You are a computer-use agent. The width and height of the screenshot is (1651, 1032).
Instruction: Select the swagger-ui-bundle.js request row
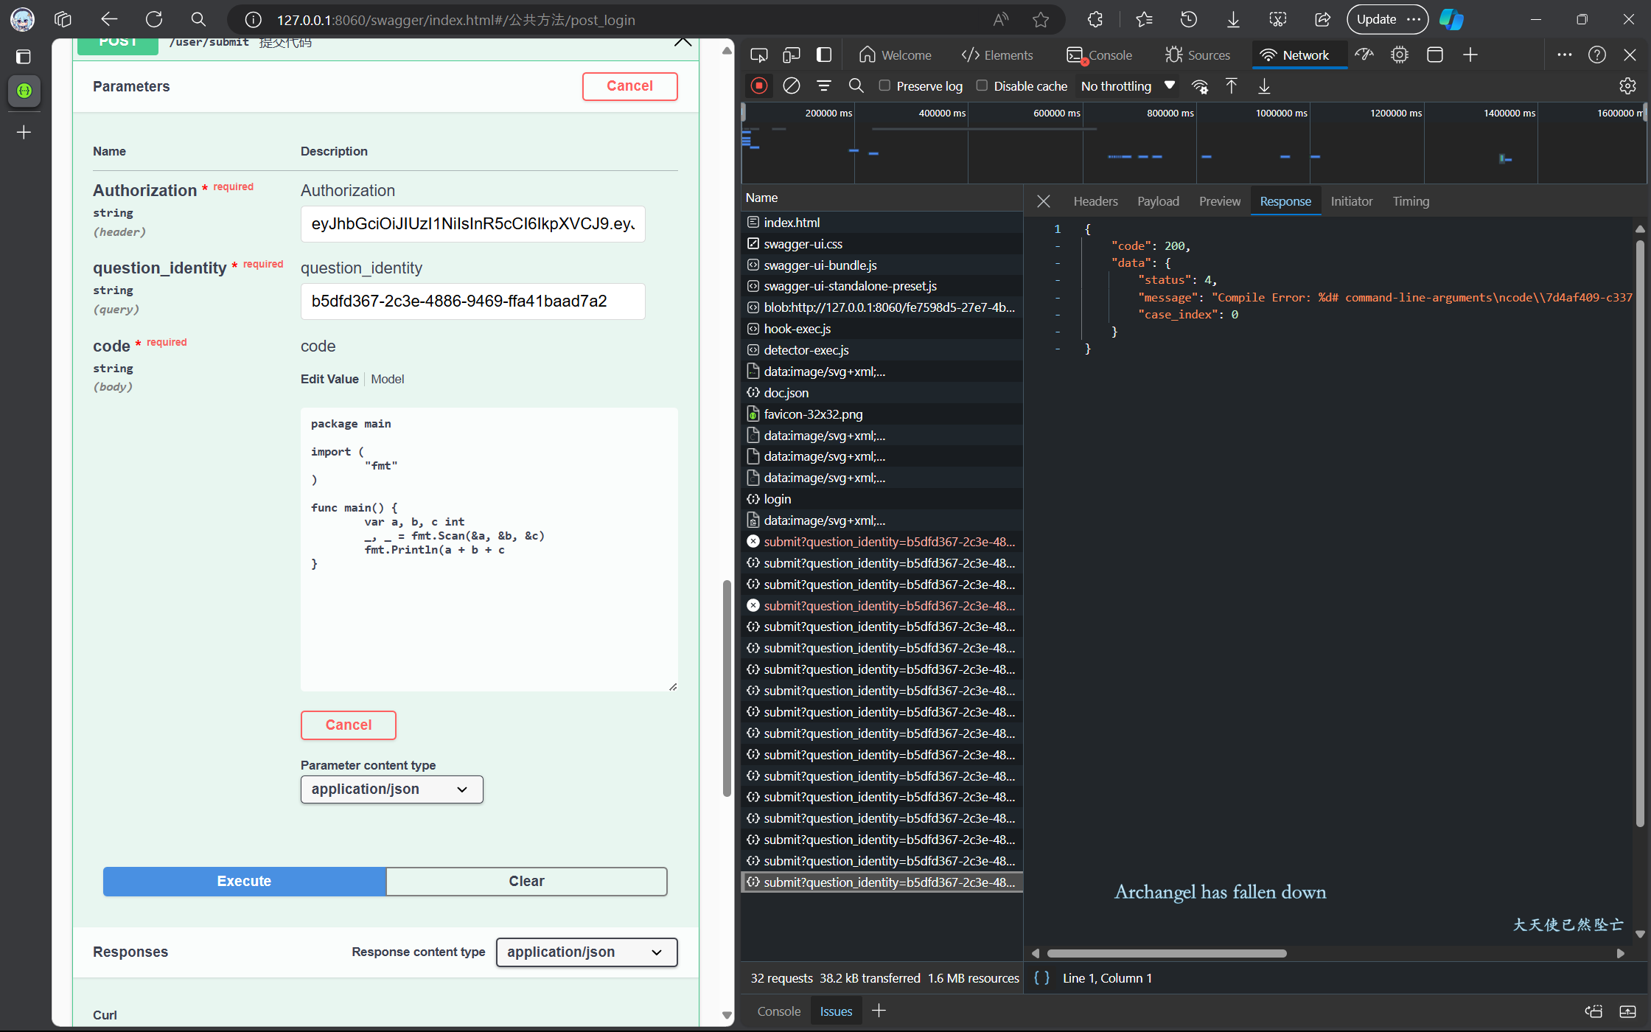(882, 265)
